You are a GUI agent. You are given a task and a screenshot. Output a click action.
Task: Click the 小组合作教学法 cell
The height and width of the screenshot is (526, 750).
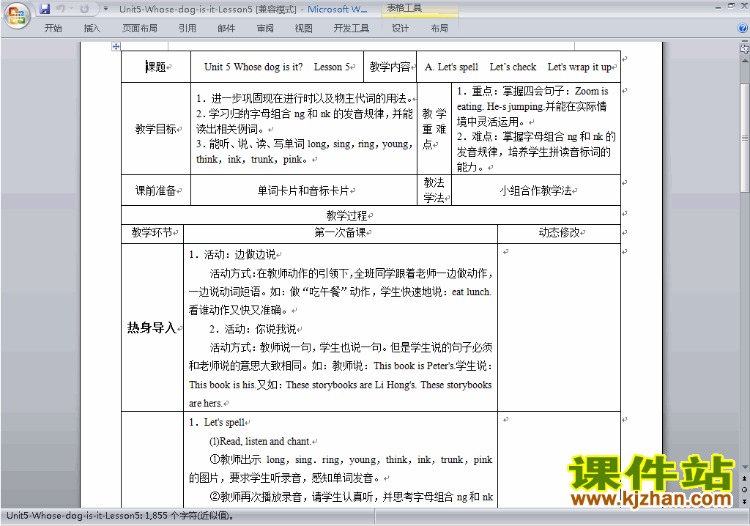535,190
